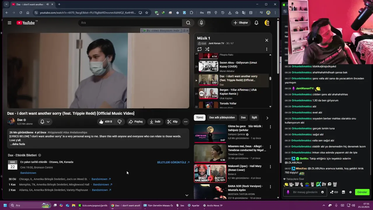Select the Dax filter chip
Screen dimensions: 373x210
click(243, 118)
